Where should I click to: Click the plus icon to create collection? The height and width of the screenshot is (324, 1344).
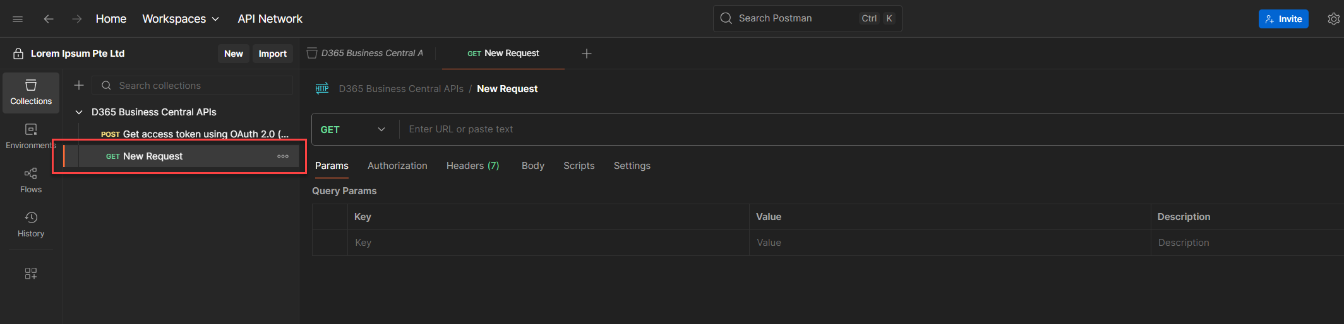79,85
